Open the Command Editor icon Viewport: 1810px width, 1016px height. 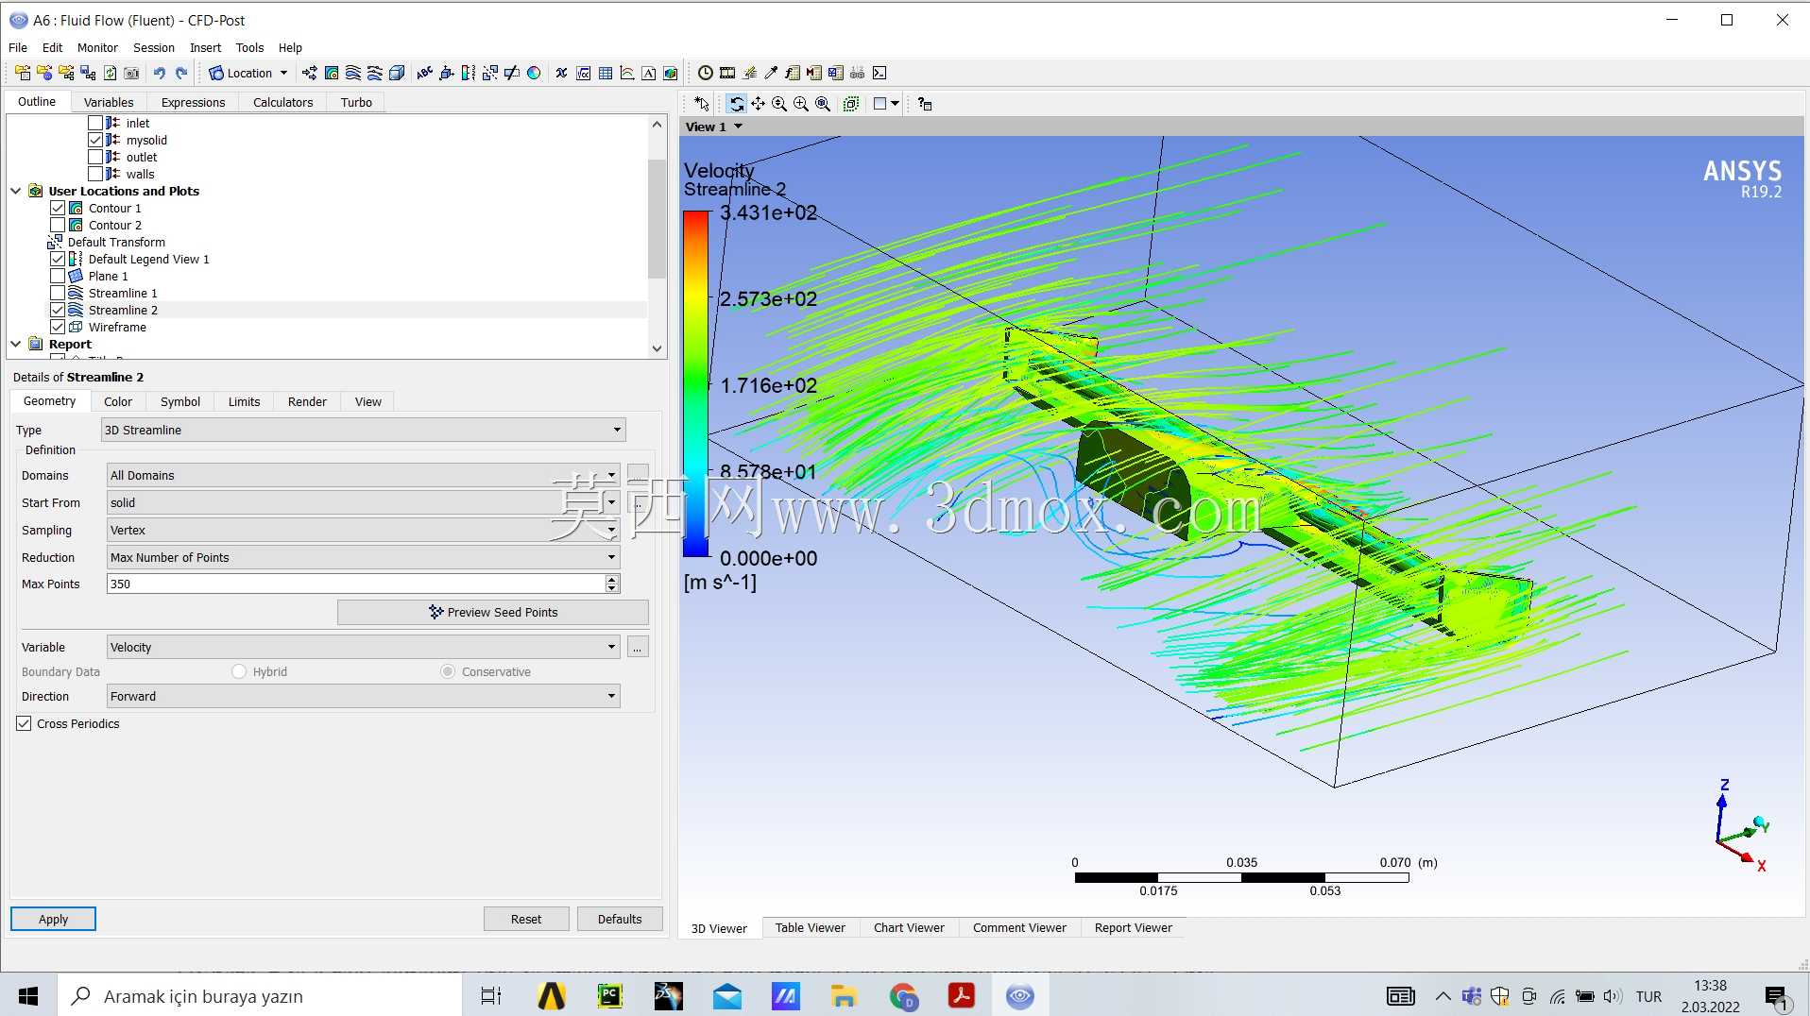coord(879,73)
